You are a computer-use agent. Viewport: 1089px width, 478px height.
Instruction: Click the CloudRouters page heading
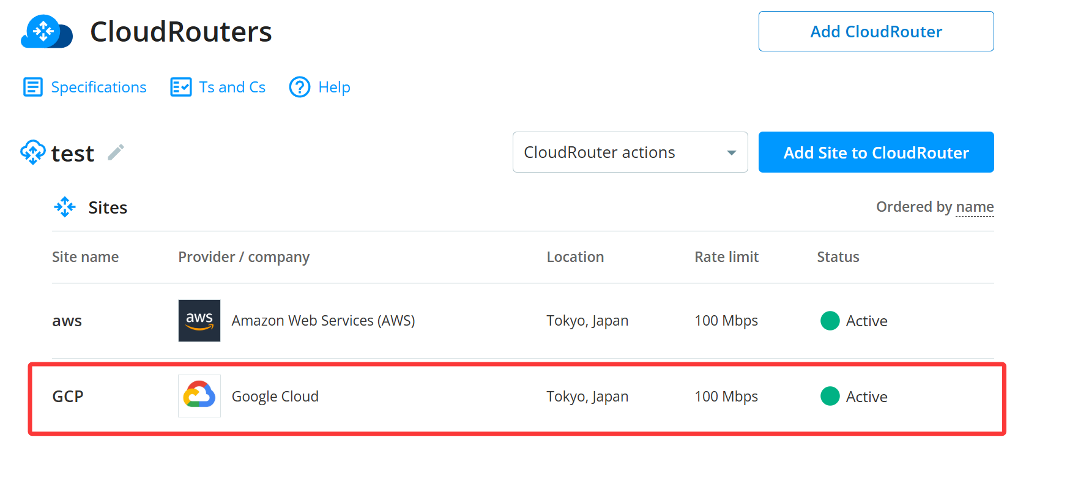pyautogui.click(x=181, y=32)
